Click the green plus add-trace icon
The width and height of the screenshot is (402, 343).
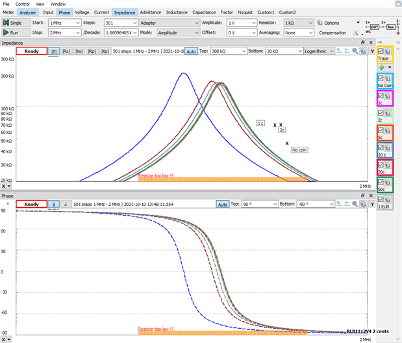tap(381, 67)
